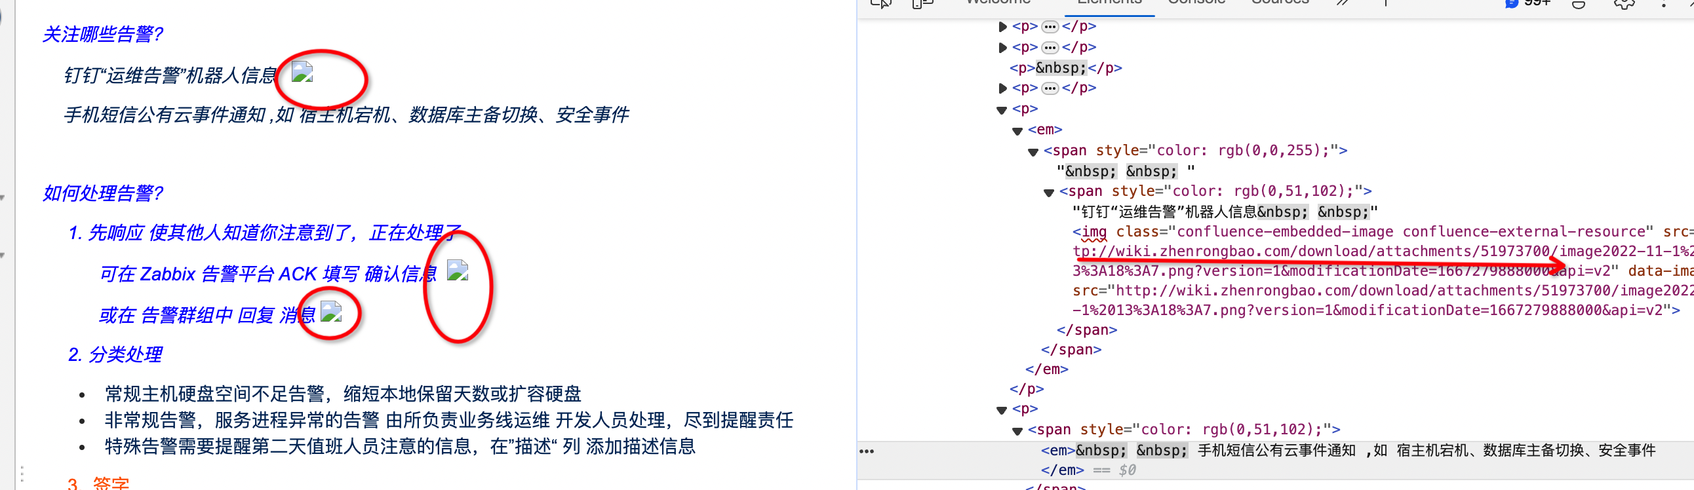1694x490 pixels.
Task: Select the <p>&nbsp;</p> node in Elements
Action: pos(1066,67)
